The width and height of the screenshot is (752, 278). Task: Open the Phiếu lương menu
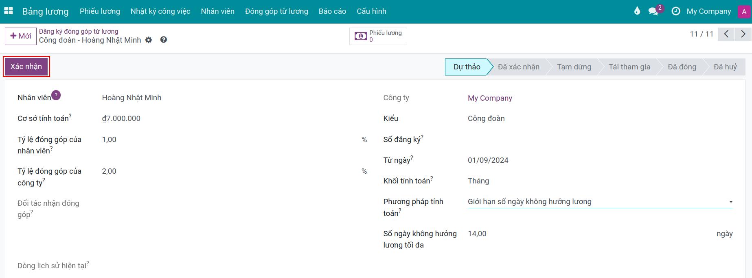click(100, 11)
